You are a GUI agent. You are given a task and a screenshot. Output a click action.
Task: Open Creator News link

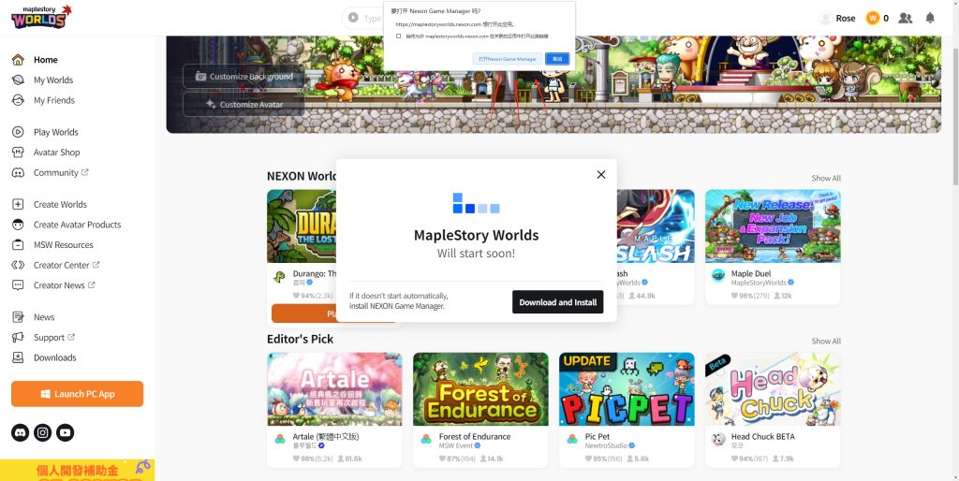[65, 284]
